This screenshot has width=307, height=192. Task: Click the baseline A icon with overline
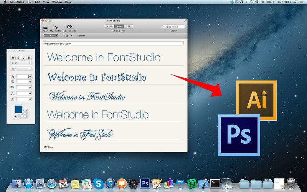[12, 93]
